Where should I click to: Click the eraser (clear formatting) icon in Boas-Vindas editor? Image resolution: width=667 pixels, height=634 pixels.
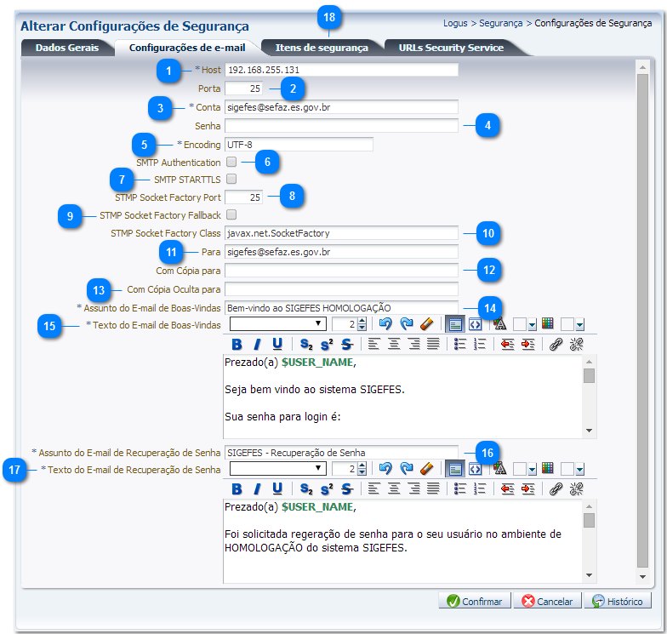[427, 324]
